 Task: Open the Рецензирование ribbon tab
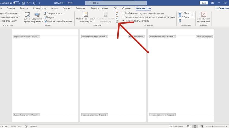[99, 8]
